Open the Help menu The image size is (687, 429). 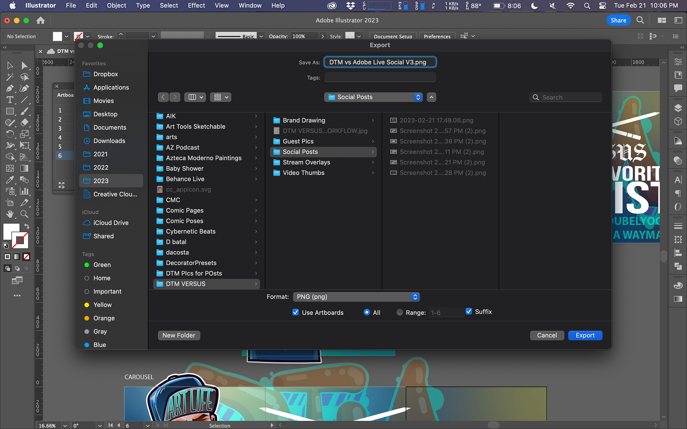(278, 5)
